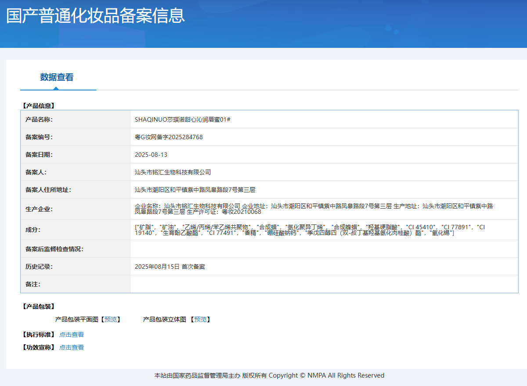Select registrant 汕头市铭汇生物科技有限公司
The image size is (527, 386).
click(x=173, y=172)
